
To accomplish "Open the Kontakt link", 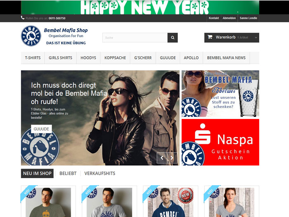I will pos(214,18).
